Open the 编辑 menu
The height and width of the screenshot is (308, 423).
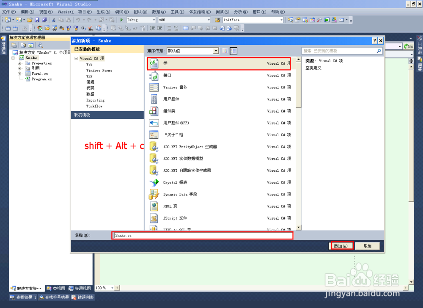[x=27, y=11]
